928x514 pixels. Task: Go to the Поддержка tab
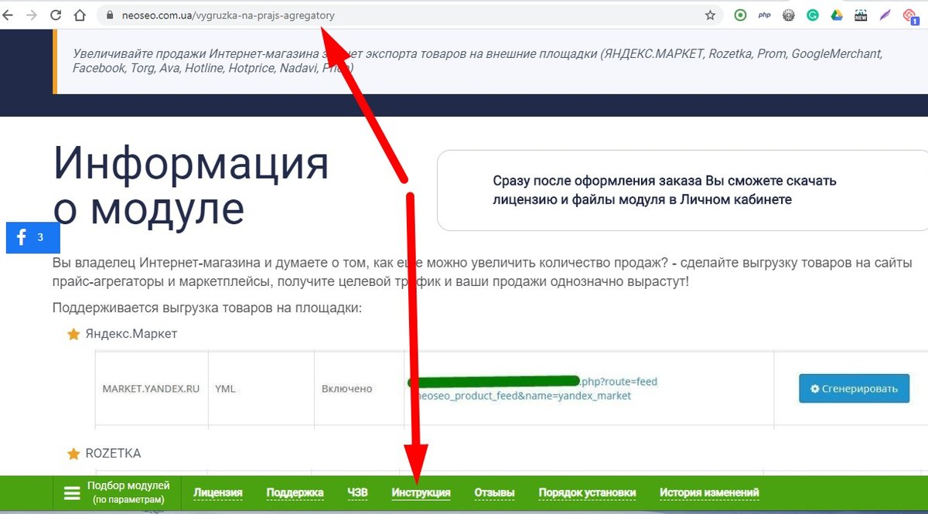point(295,492)
